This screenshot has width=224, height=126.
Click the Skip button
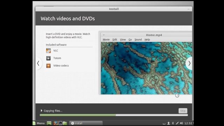[x=183, y=111]
